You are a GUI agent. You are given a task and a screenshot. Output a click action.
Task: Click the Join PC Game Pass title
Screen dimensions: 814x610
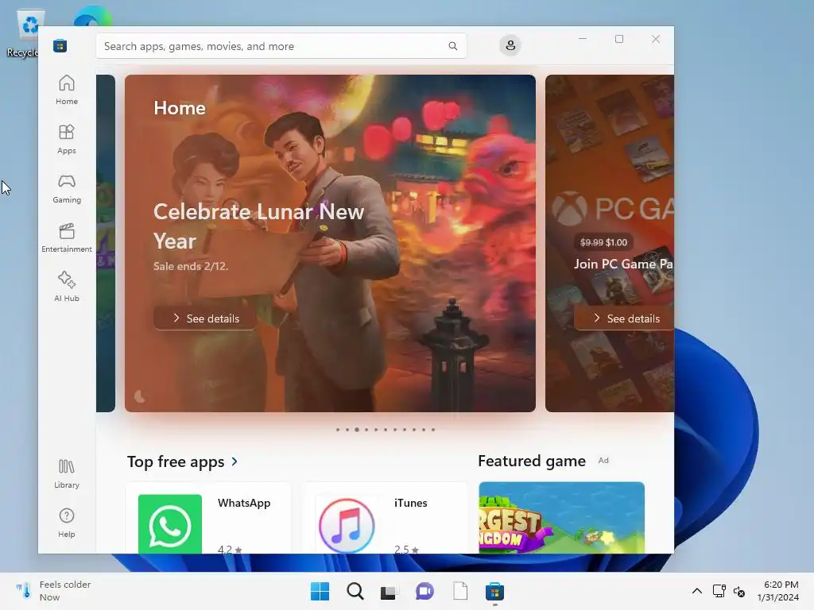623,264
